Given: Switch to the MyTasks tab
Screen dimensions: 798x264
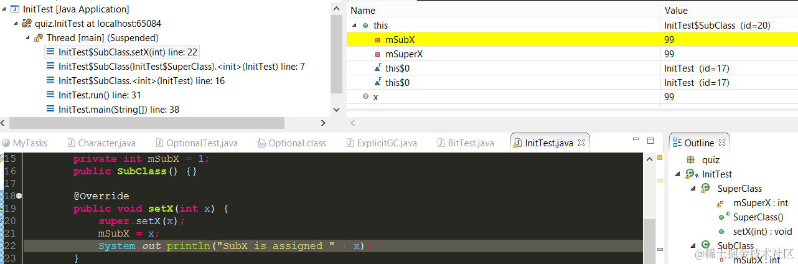Looking at the screenshot, I should coord(25,143).
